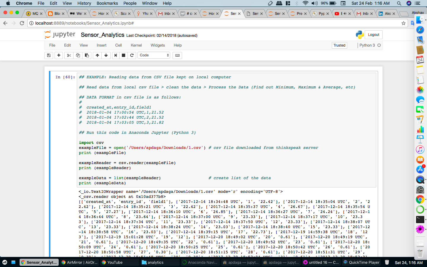Viewport: 427px width, 267px height.
Task: Paste cell below
Action: [x=87, y=55]
